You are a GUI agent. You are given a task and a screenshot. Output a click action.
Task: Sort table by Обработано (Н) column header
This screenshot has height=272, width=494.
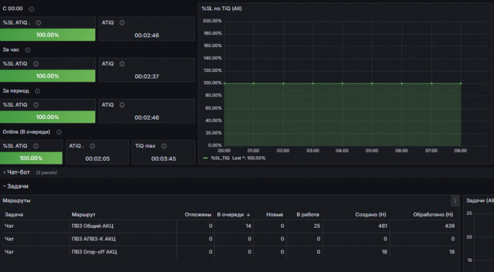433,215
